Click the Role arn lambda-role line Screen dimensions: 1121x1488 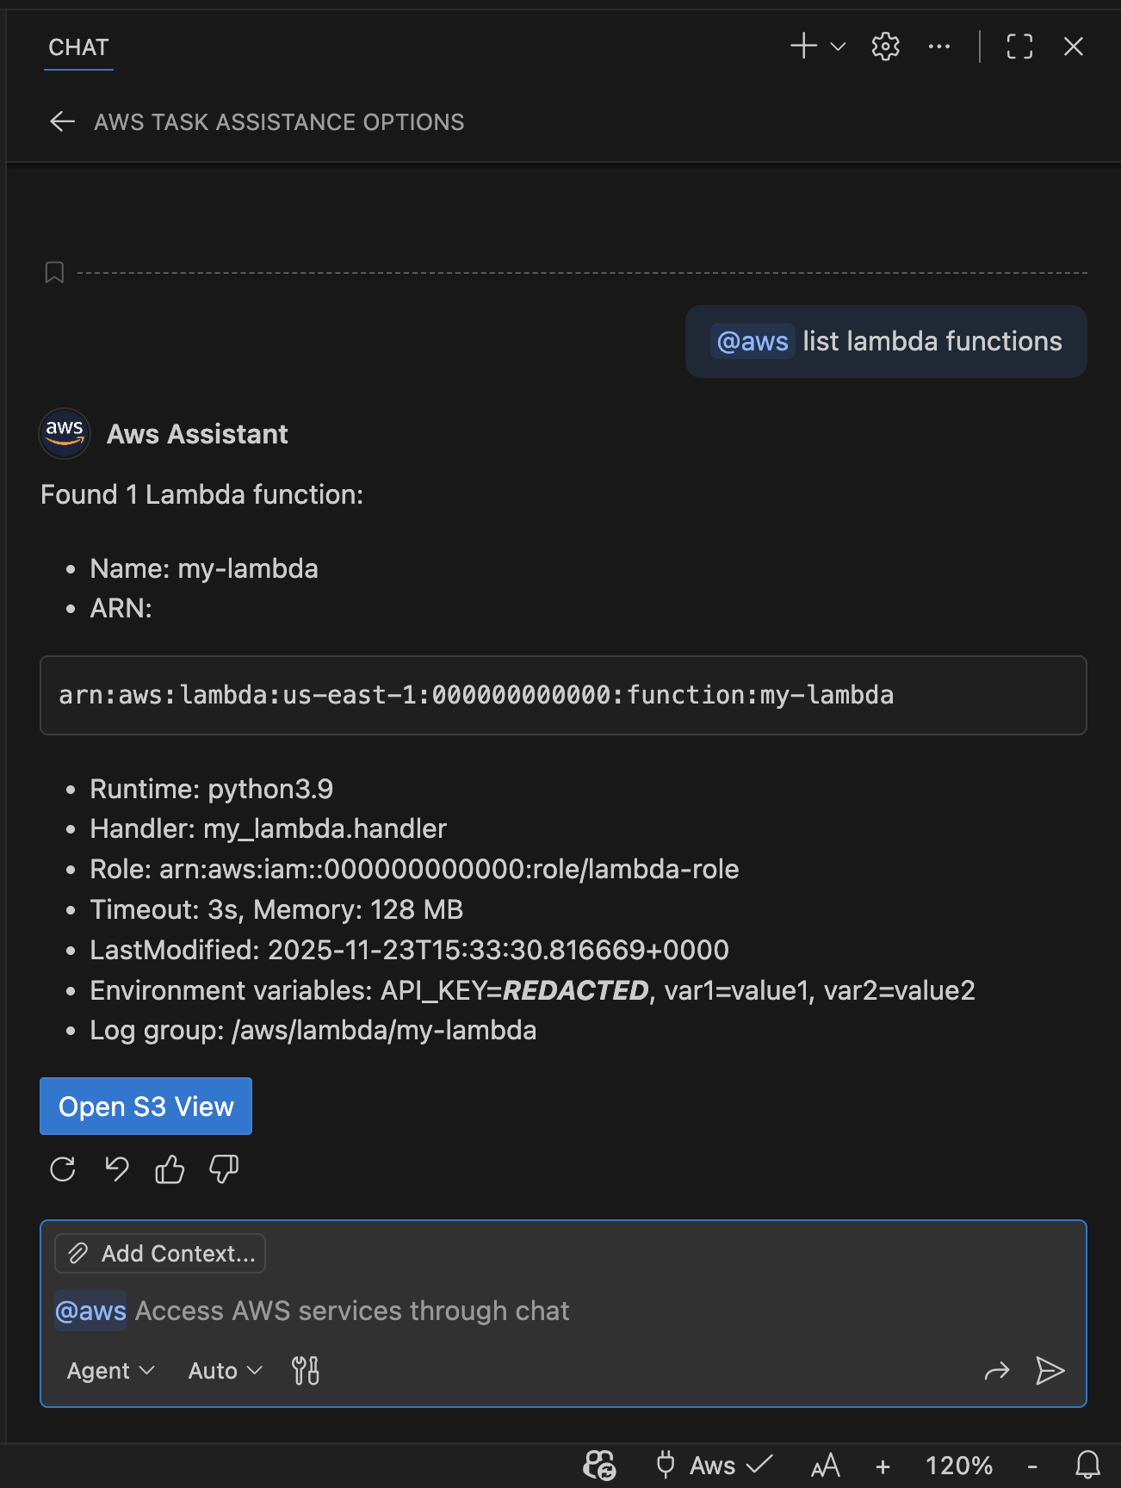tap(414, 870)
